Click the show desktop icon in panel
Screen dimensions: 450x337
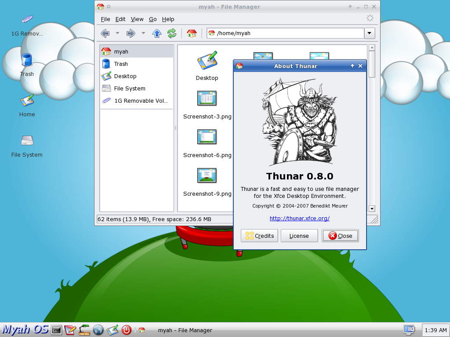[112, 330]
